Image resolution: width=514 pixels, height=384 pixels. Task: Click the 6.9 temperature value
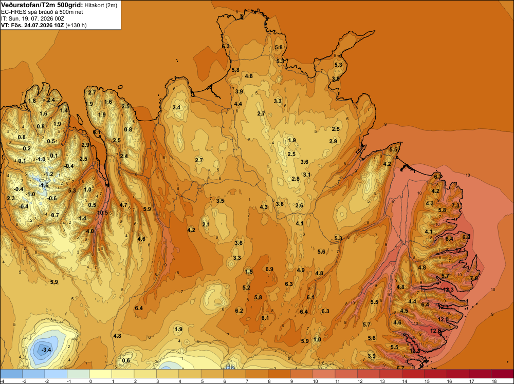(x=269, y=269)
